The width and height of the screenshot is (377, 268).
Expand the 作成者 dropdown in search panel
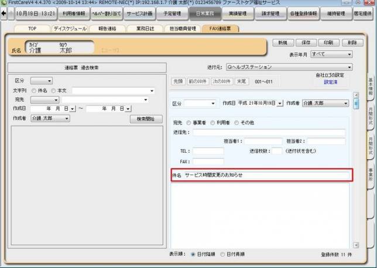[x=67, y=118]
